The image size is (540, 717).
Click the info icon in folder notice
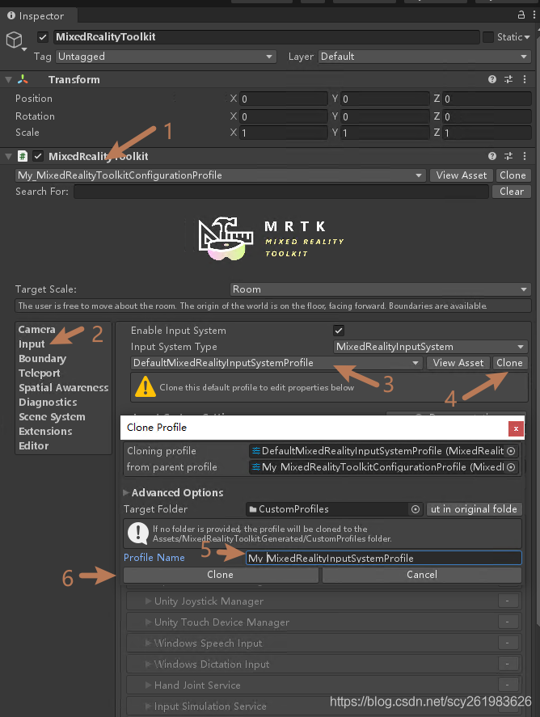138,534
